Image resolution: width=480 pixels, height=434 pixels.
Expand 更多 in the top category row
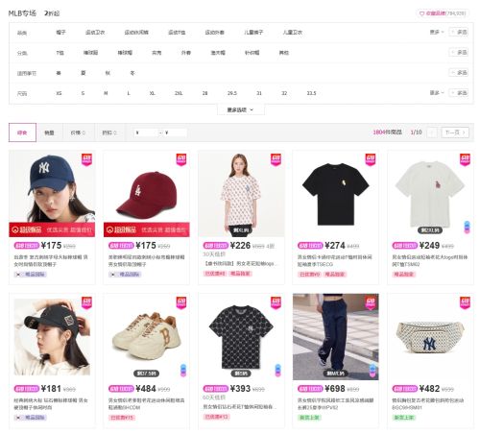[437, 32]
